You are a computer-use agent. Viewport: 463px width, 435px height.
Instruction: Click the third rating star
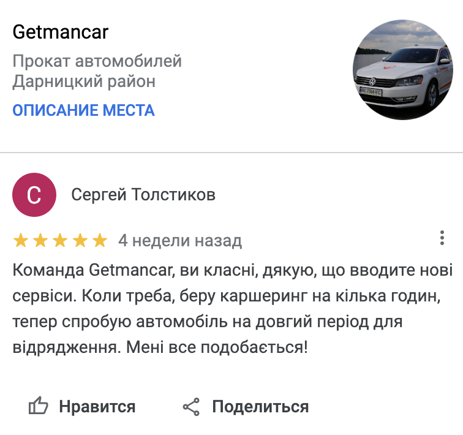click(x=60, y=240)
